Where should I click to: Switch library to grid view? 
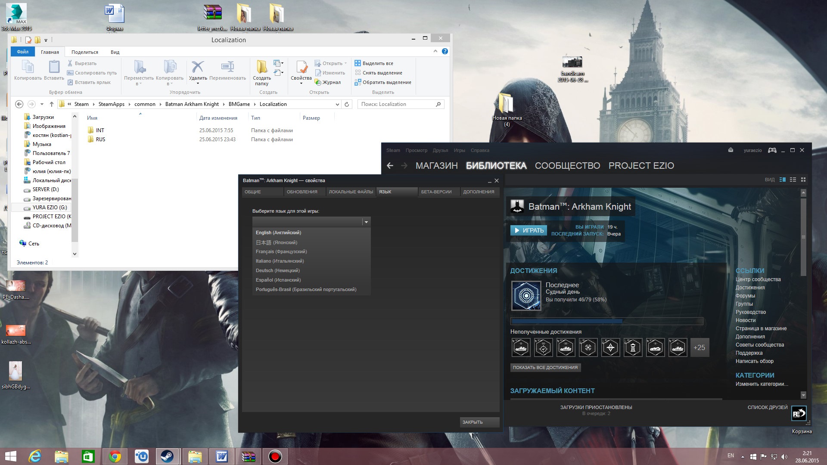tap(803, 180)
